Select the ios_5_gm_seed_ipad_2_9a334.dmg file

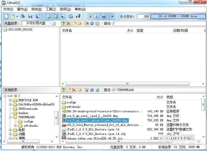92,116
